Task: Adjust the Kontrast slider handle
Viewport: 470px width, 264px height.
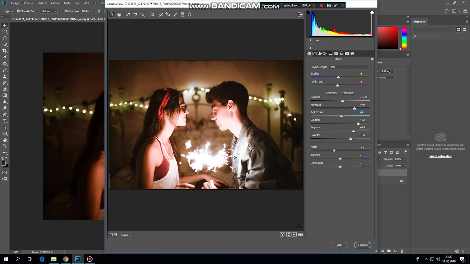Action: click(x=354, y=108)
